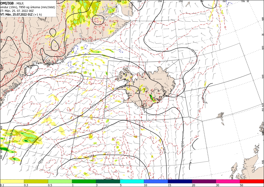Click the olive 0.3–0.5 legend color band
This screenshot has height=187, width=264.
tap(36, 181)
